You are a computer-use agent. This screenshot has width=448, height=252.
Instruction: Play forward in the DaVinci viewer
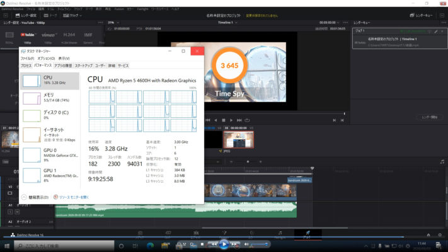[x=231, y=120]
